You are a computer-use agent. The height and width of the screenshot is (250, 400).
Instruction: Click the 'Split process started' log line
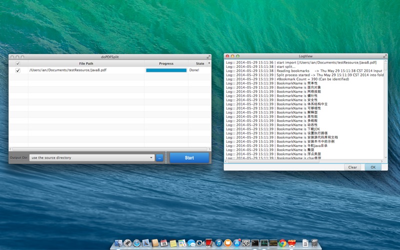305,75
